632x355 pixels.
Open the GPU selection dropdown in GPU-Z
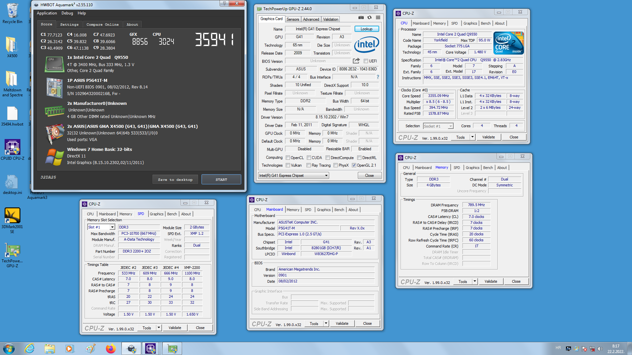point(294,176)
